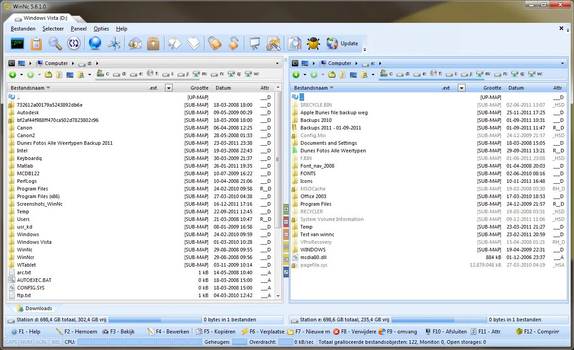574x350 pixels.
Task: Click the stacked pages merge icon
Action: click(x=194, y=43)
